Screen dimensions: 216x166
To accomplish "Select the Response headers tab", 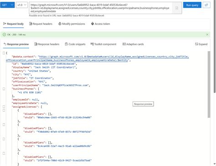I will click(x=47, y=44).
